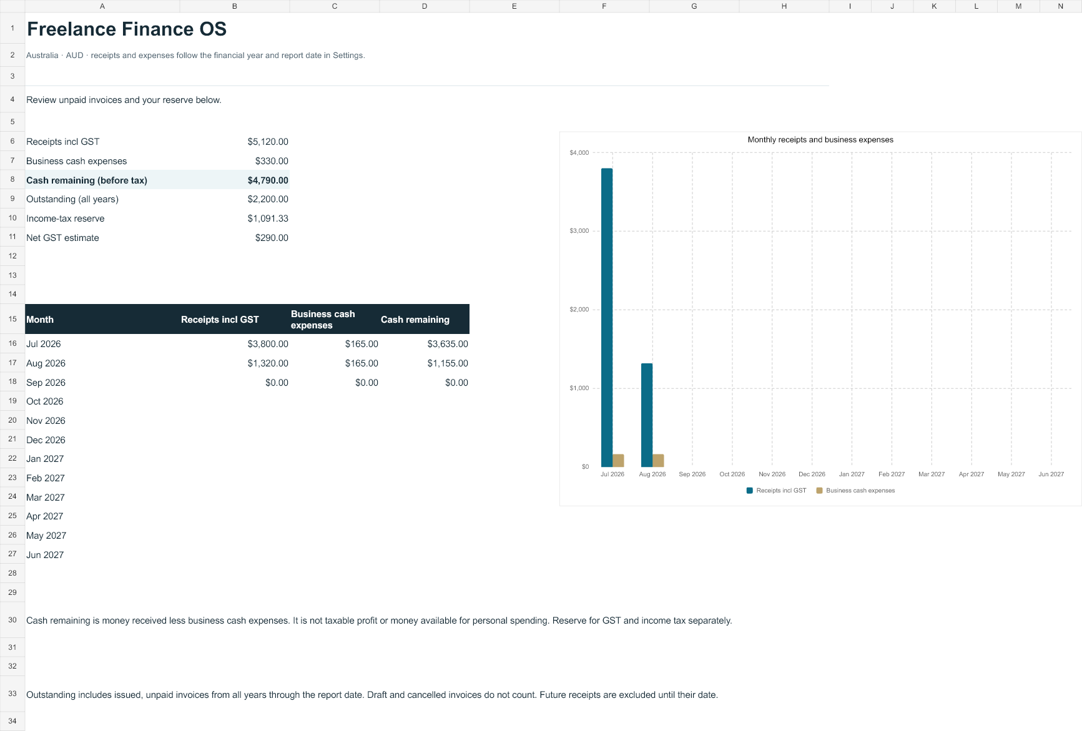Select row 8 header
The height and width of the screenshot is (731, 1082).
pyautogui.click(x=12, y=180)
